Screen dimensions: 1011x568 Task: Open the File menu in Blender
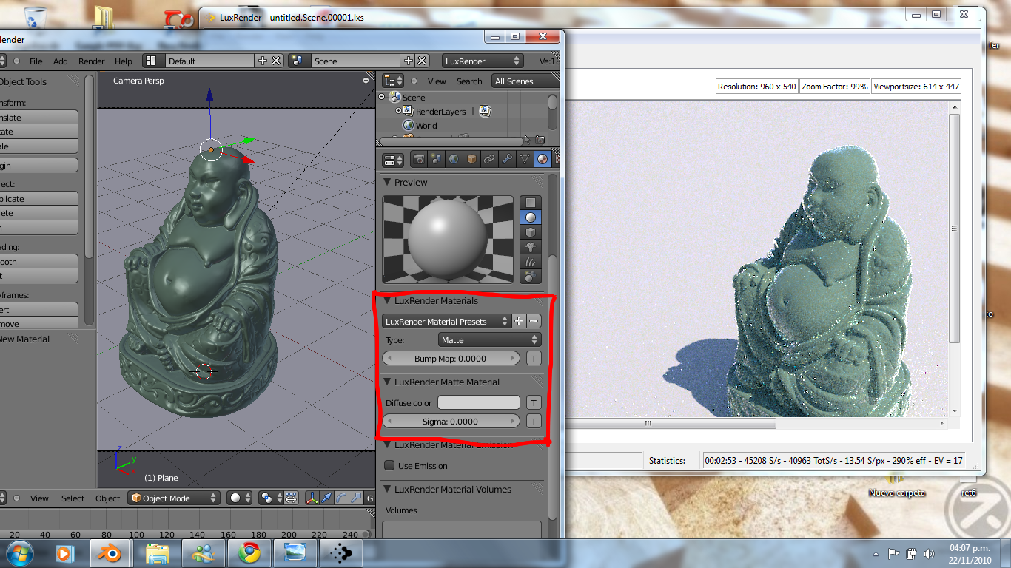click(36, 61)
